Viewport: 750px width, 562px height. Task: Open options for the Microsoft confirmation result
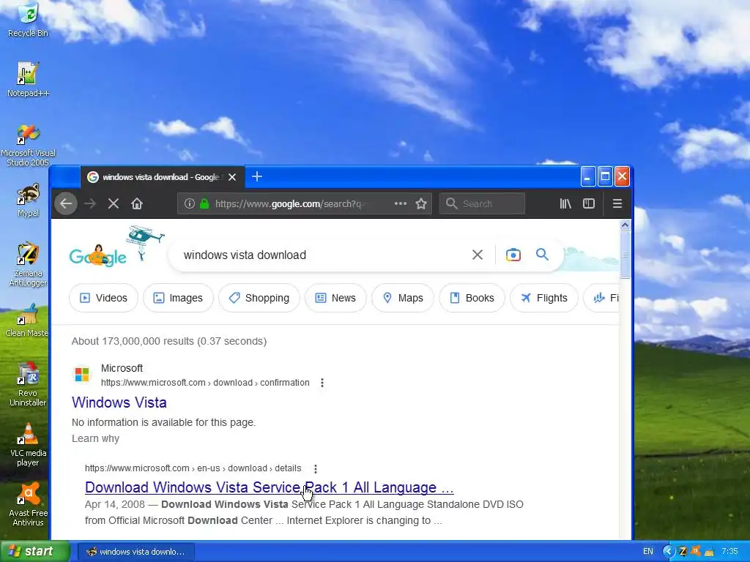(x=322, y=383)
